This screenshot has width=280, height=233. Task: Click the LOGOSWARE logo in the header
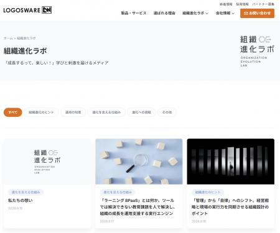click(27, 10)
